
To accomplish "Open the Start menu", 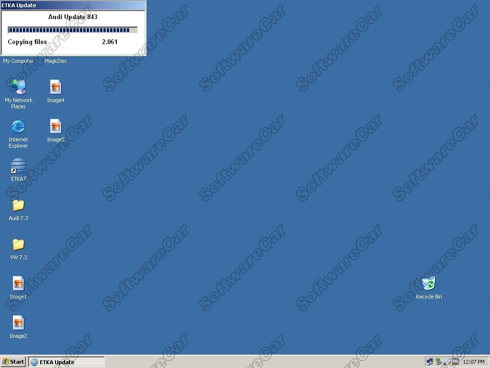I will 13,362.
